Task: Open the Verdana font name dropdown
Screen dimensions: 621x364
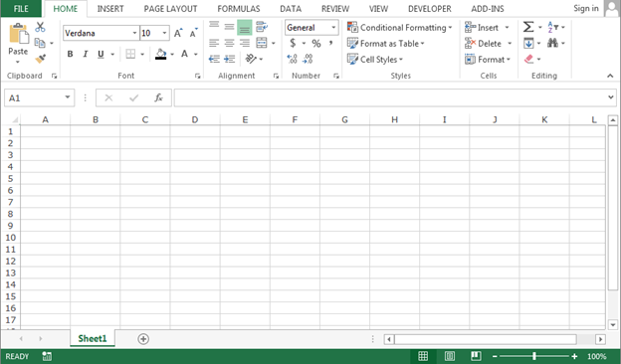Action: (x=134, y=33)
